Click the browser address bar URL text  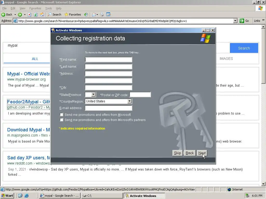[x=102, y=21]
